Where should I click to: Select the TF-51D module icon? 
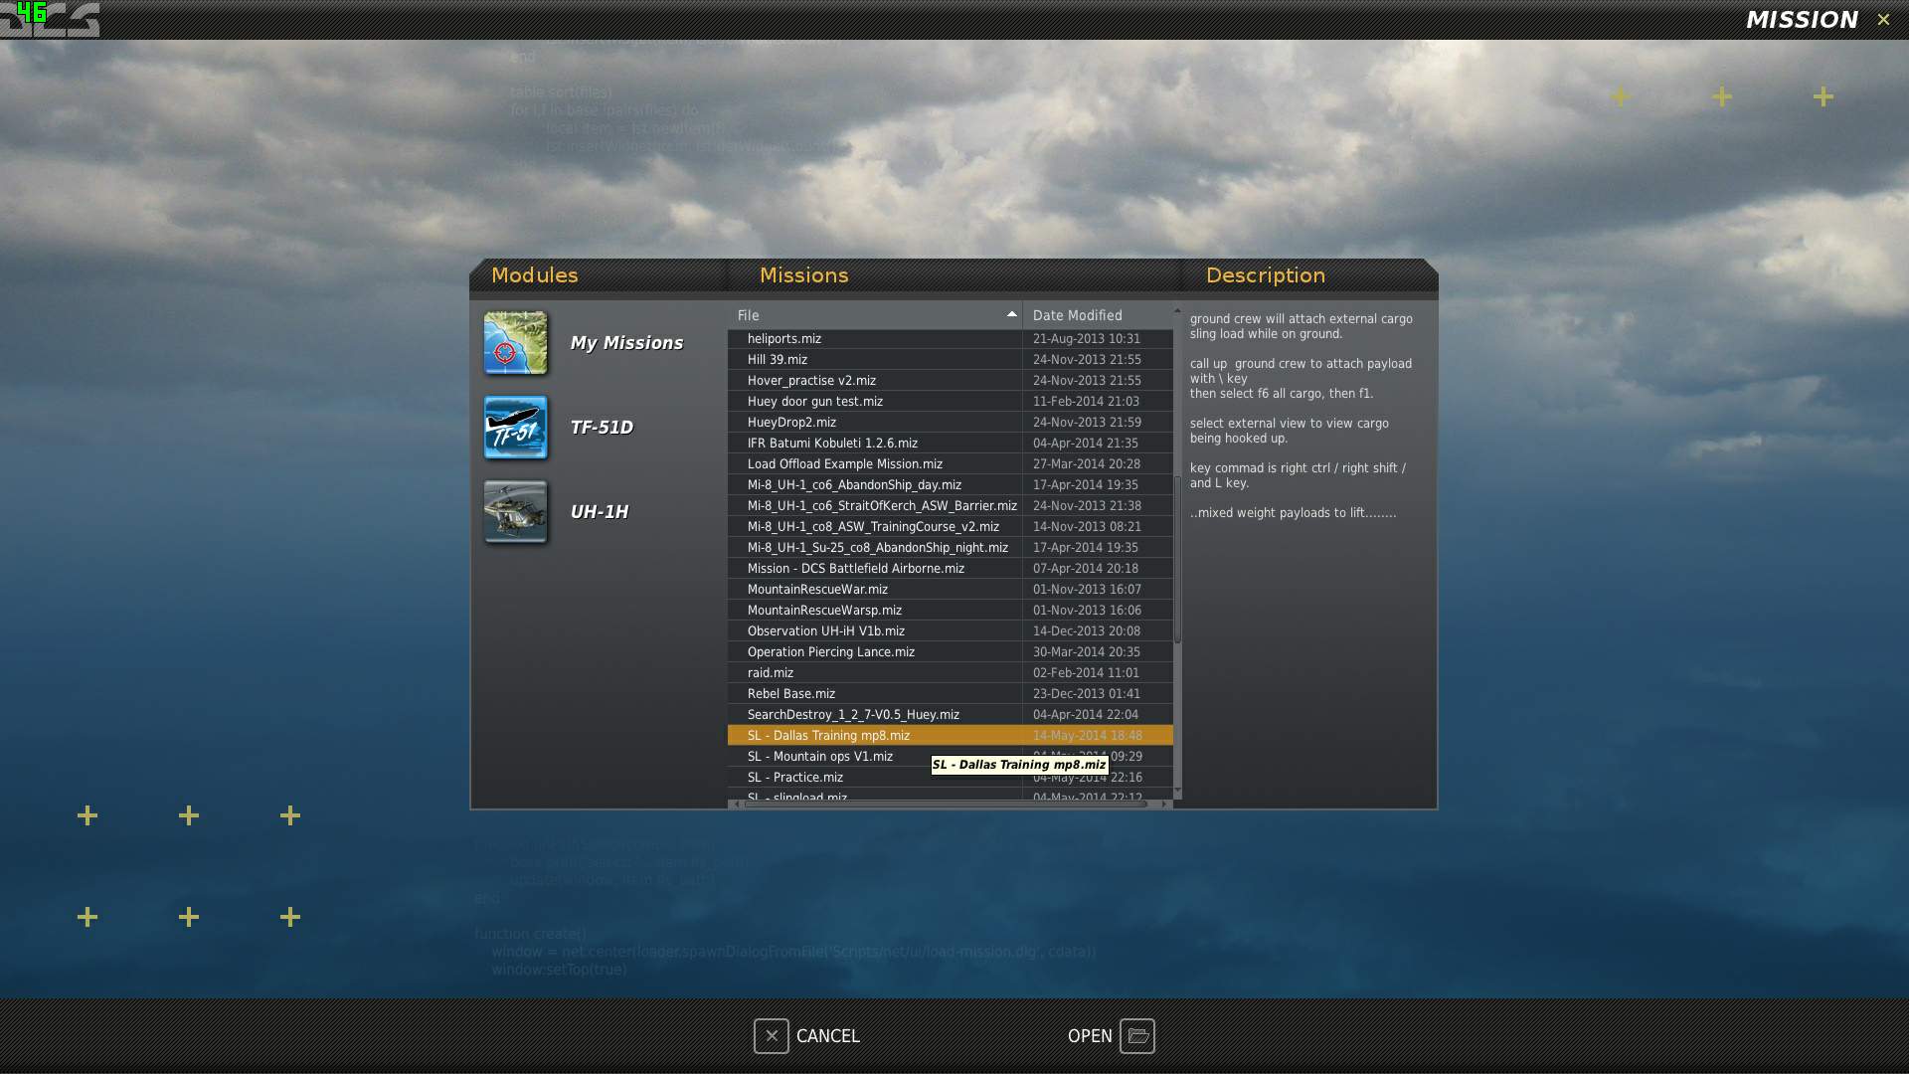pos(515,428)
